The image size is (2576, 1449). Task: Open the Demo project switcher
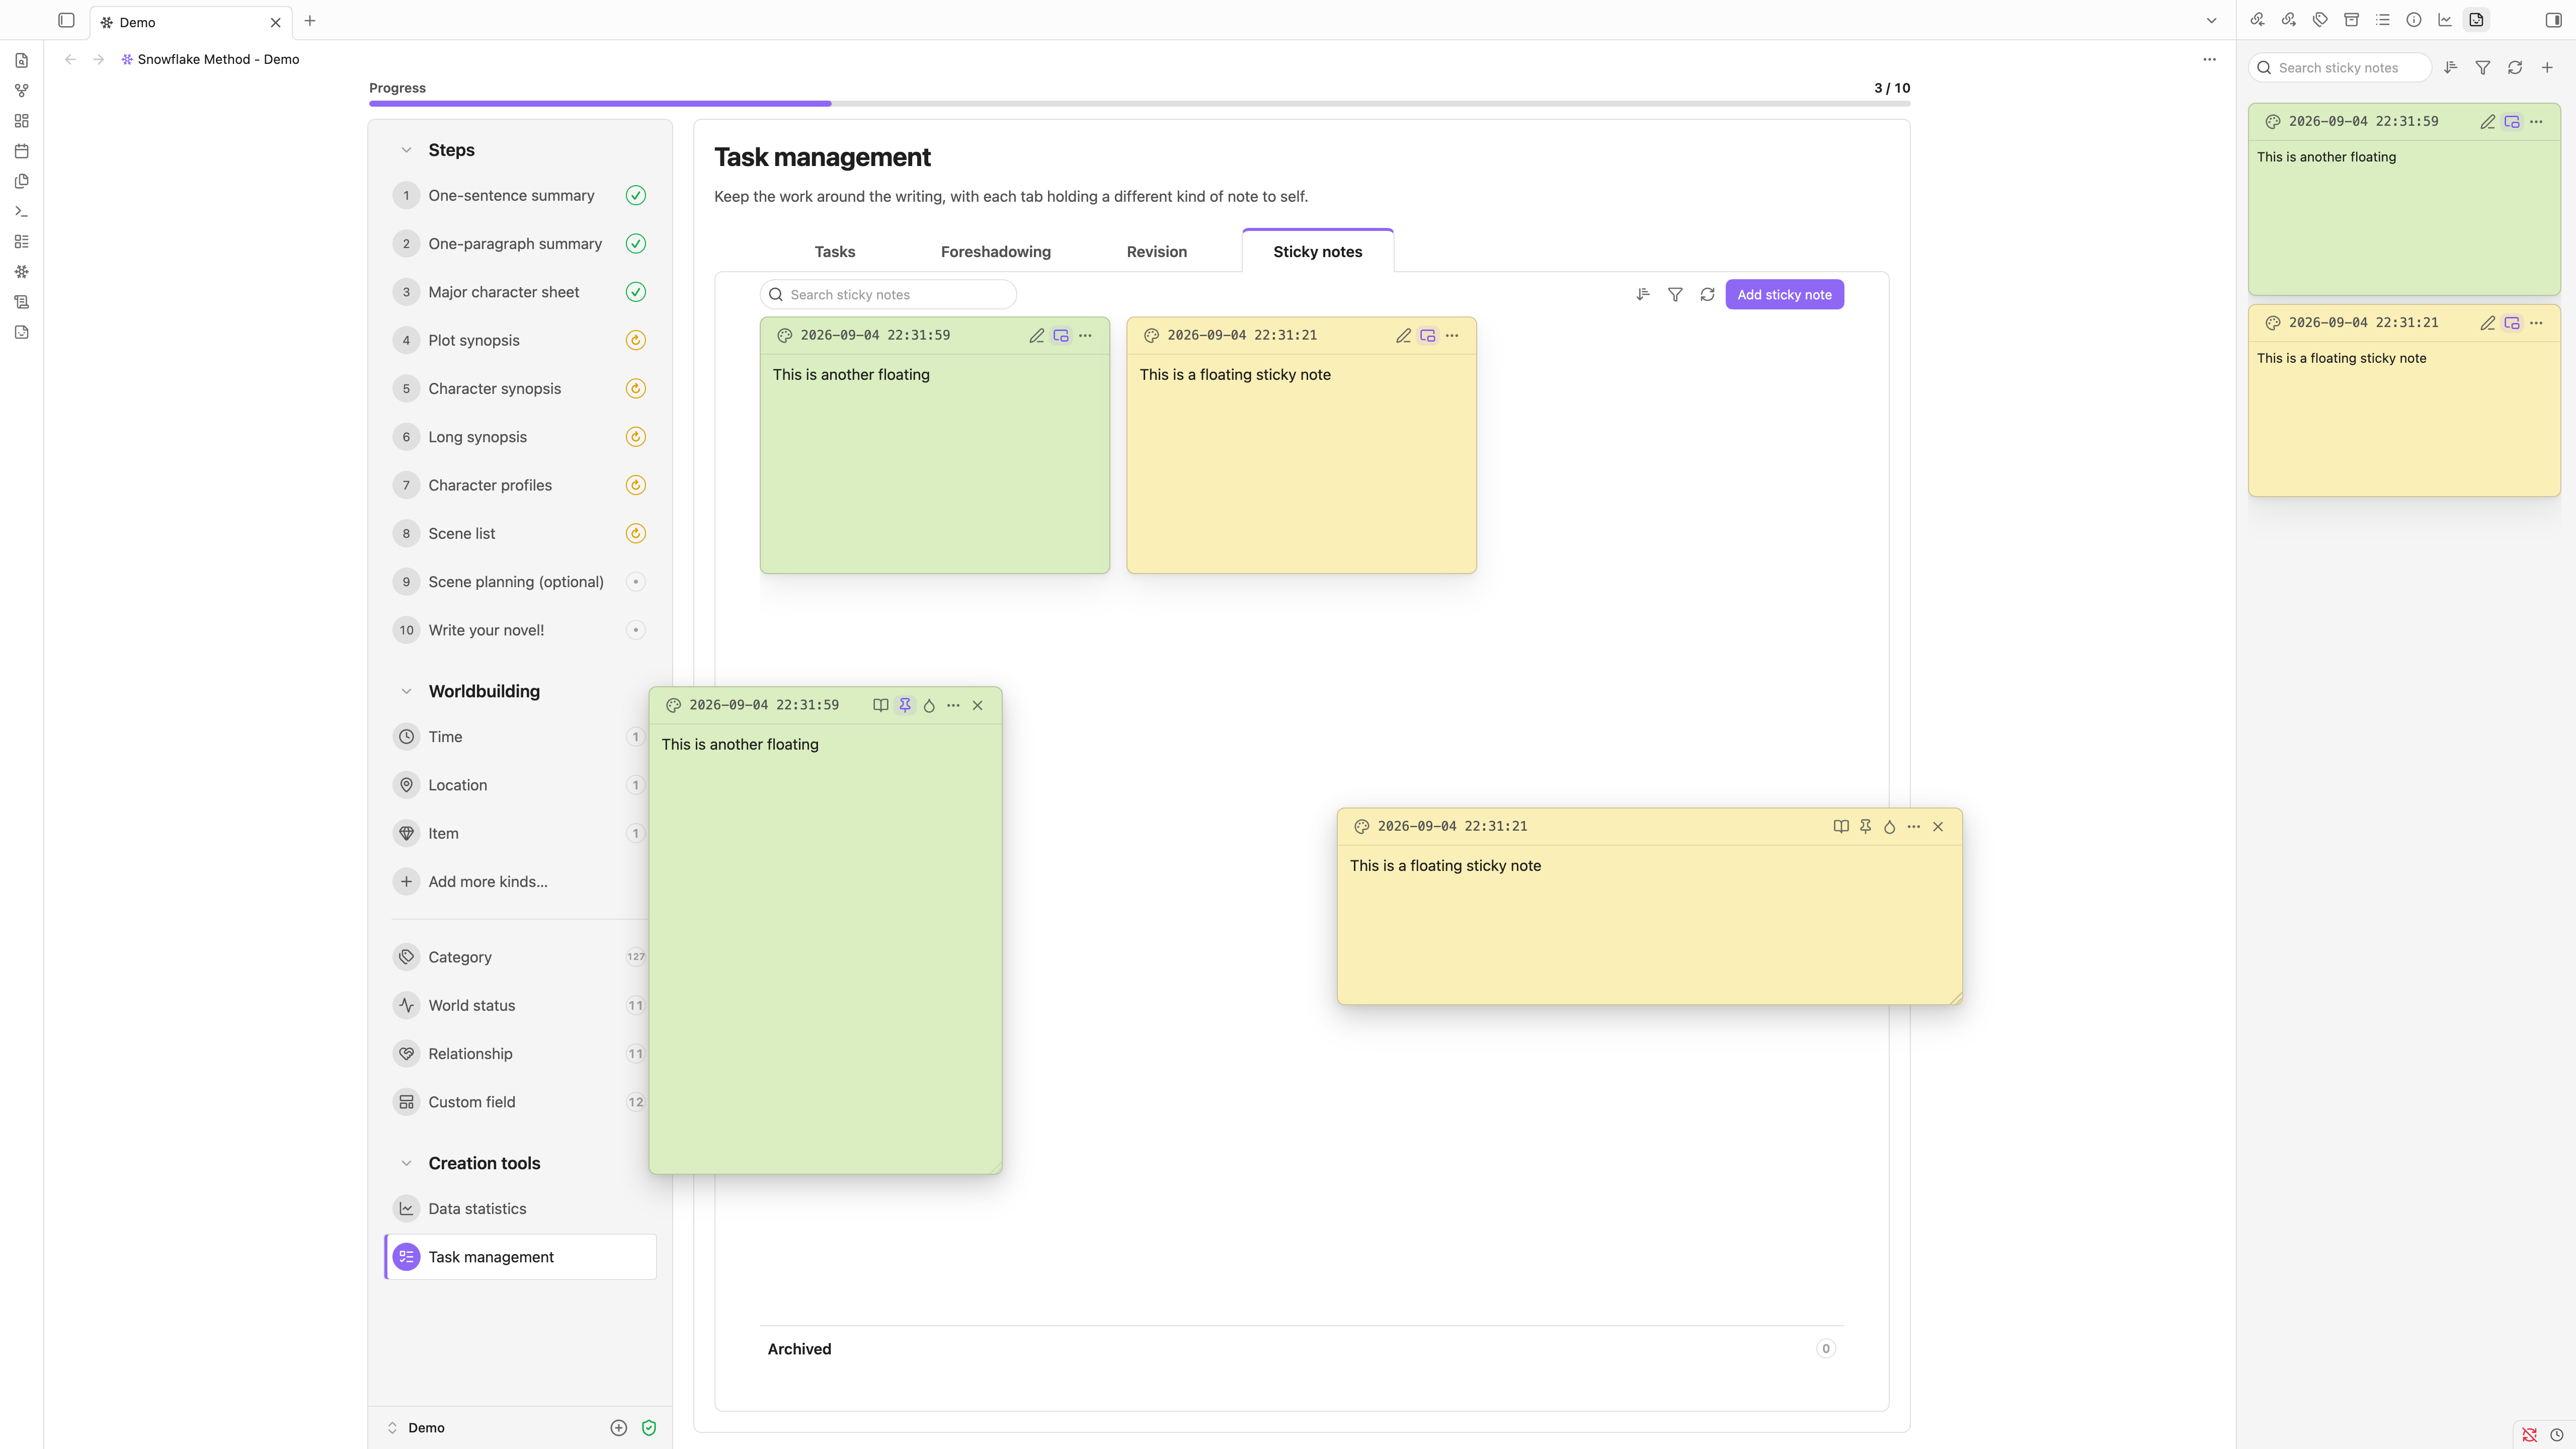[416, 1427]
